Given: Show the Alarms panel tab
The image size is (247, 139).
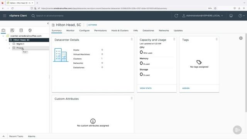Looking at the screenshot, I should (32, 136).
